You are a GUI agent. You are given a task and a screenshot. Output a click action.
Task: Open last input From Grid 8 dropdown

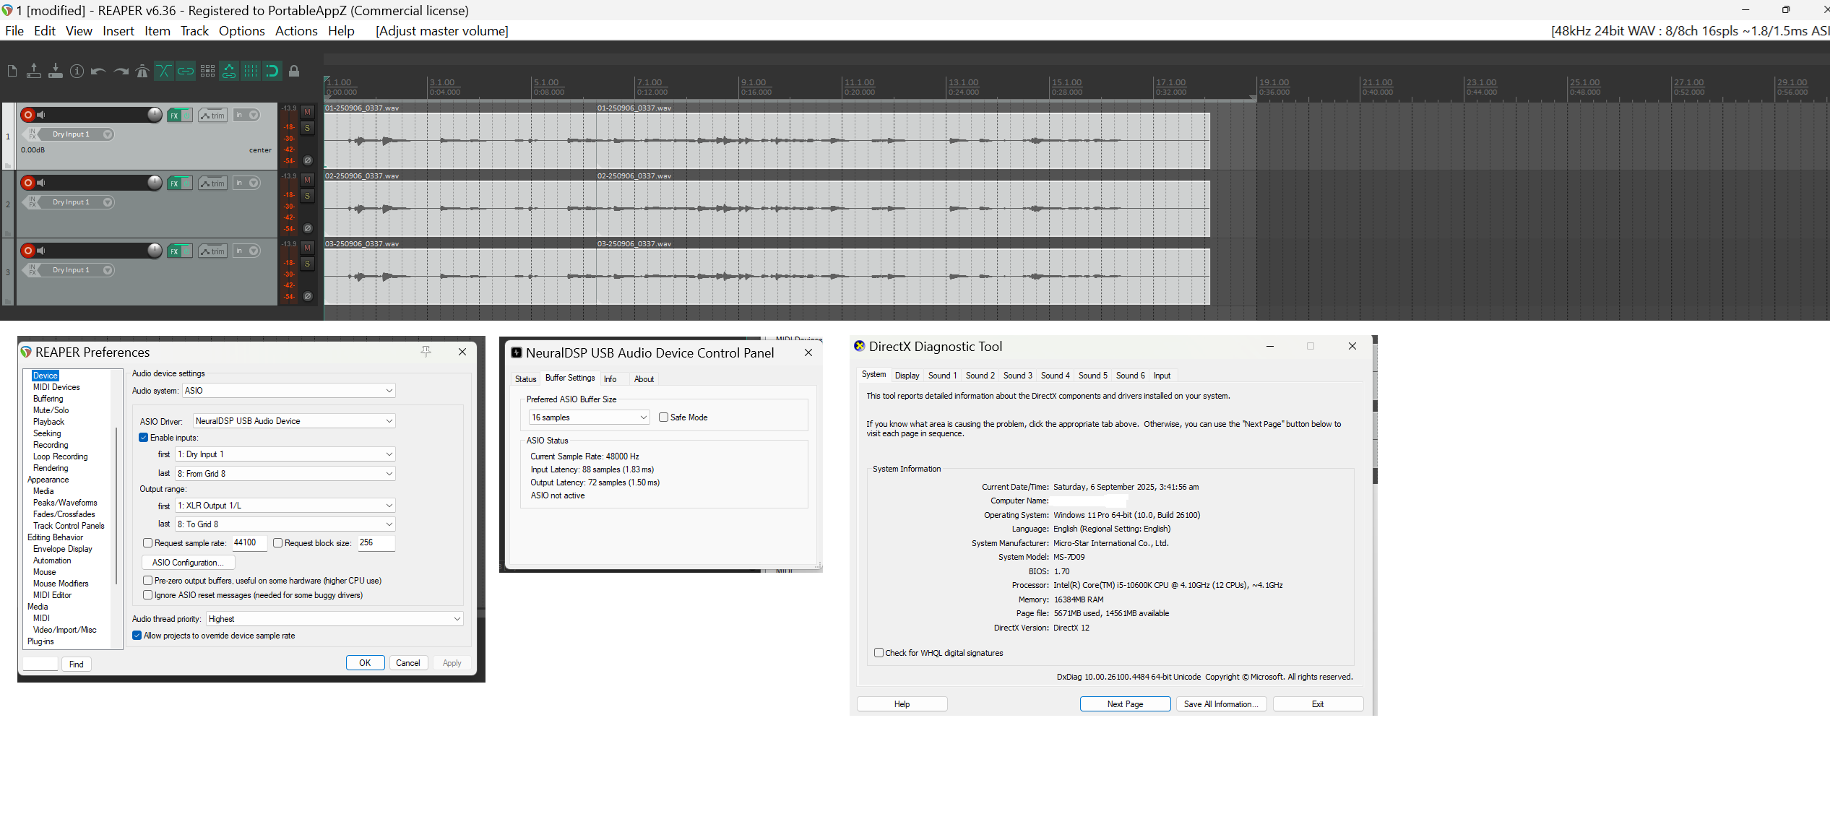click(285, 474)
